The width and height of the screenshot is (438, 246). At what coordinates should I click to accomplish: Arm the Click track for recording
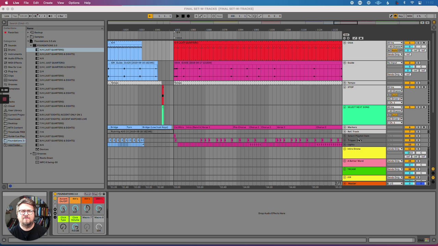click(424, 43)
